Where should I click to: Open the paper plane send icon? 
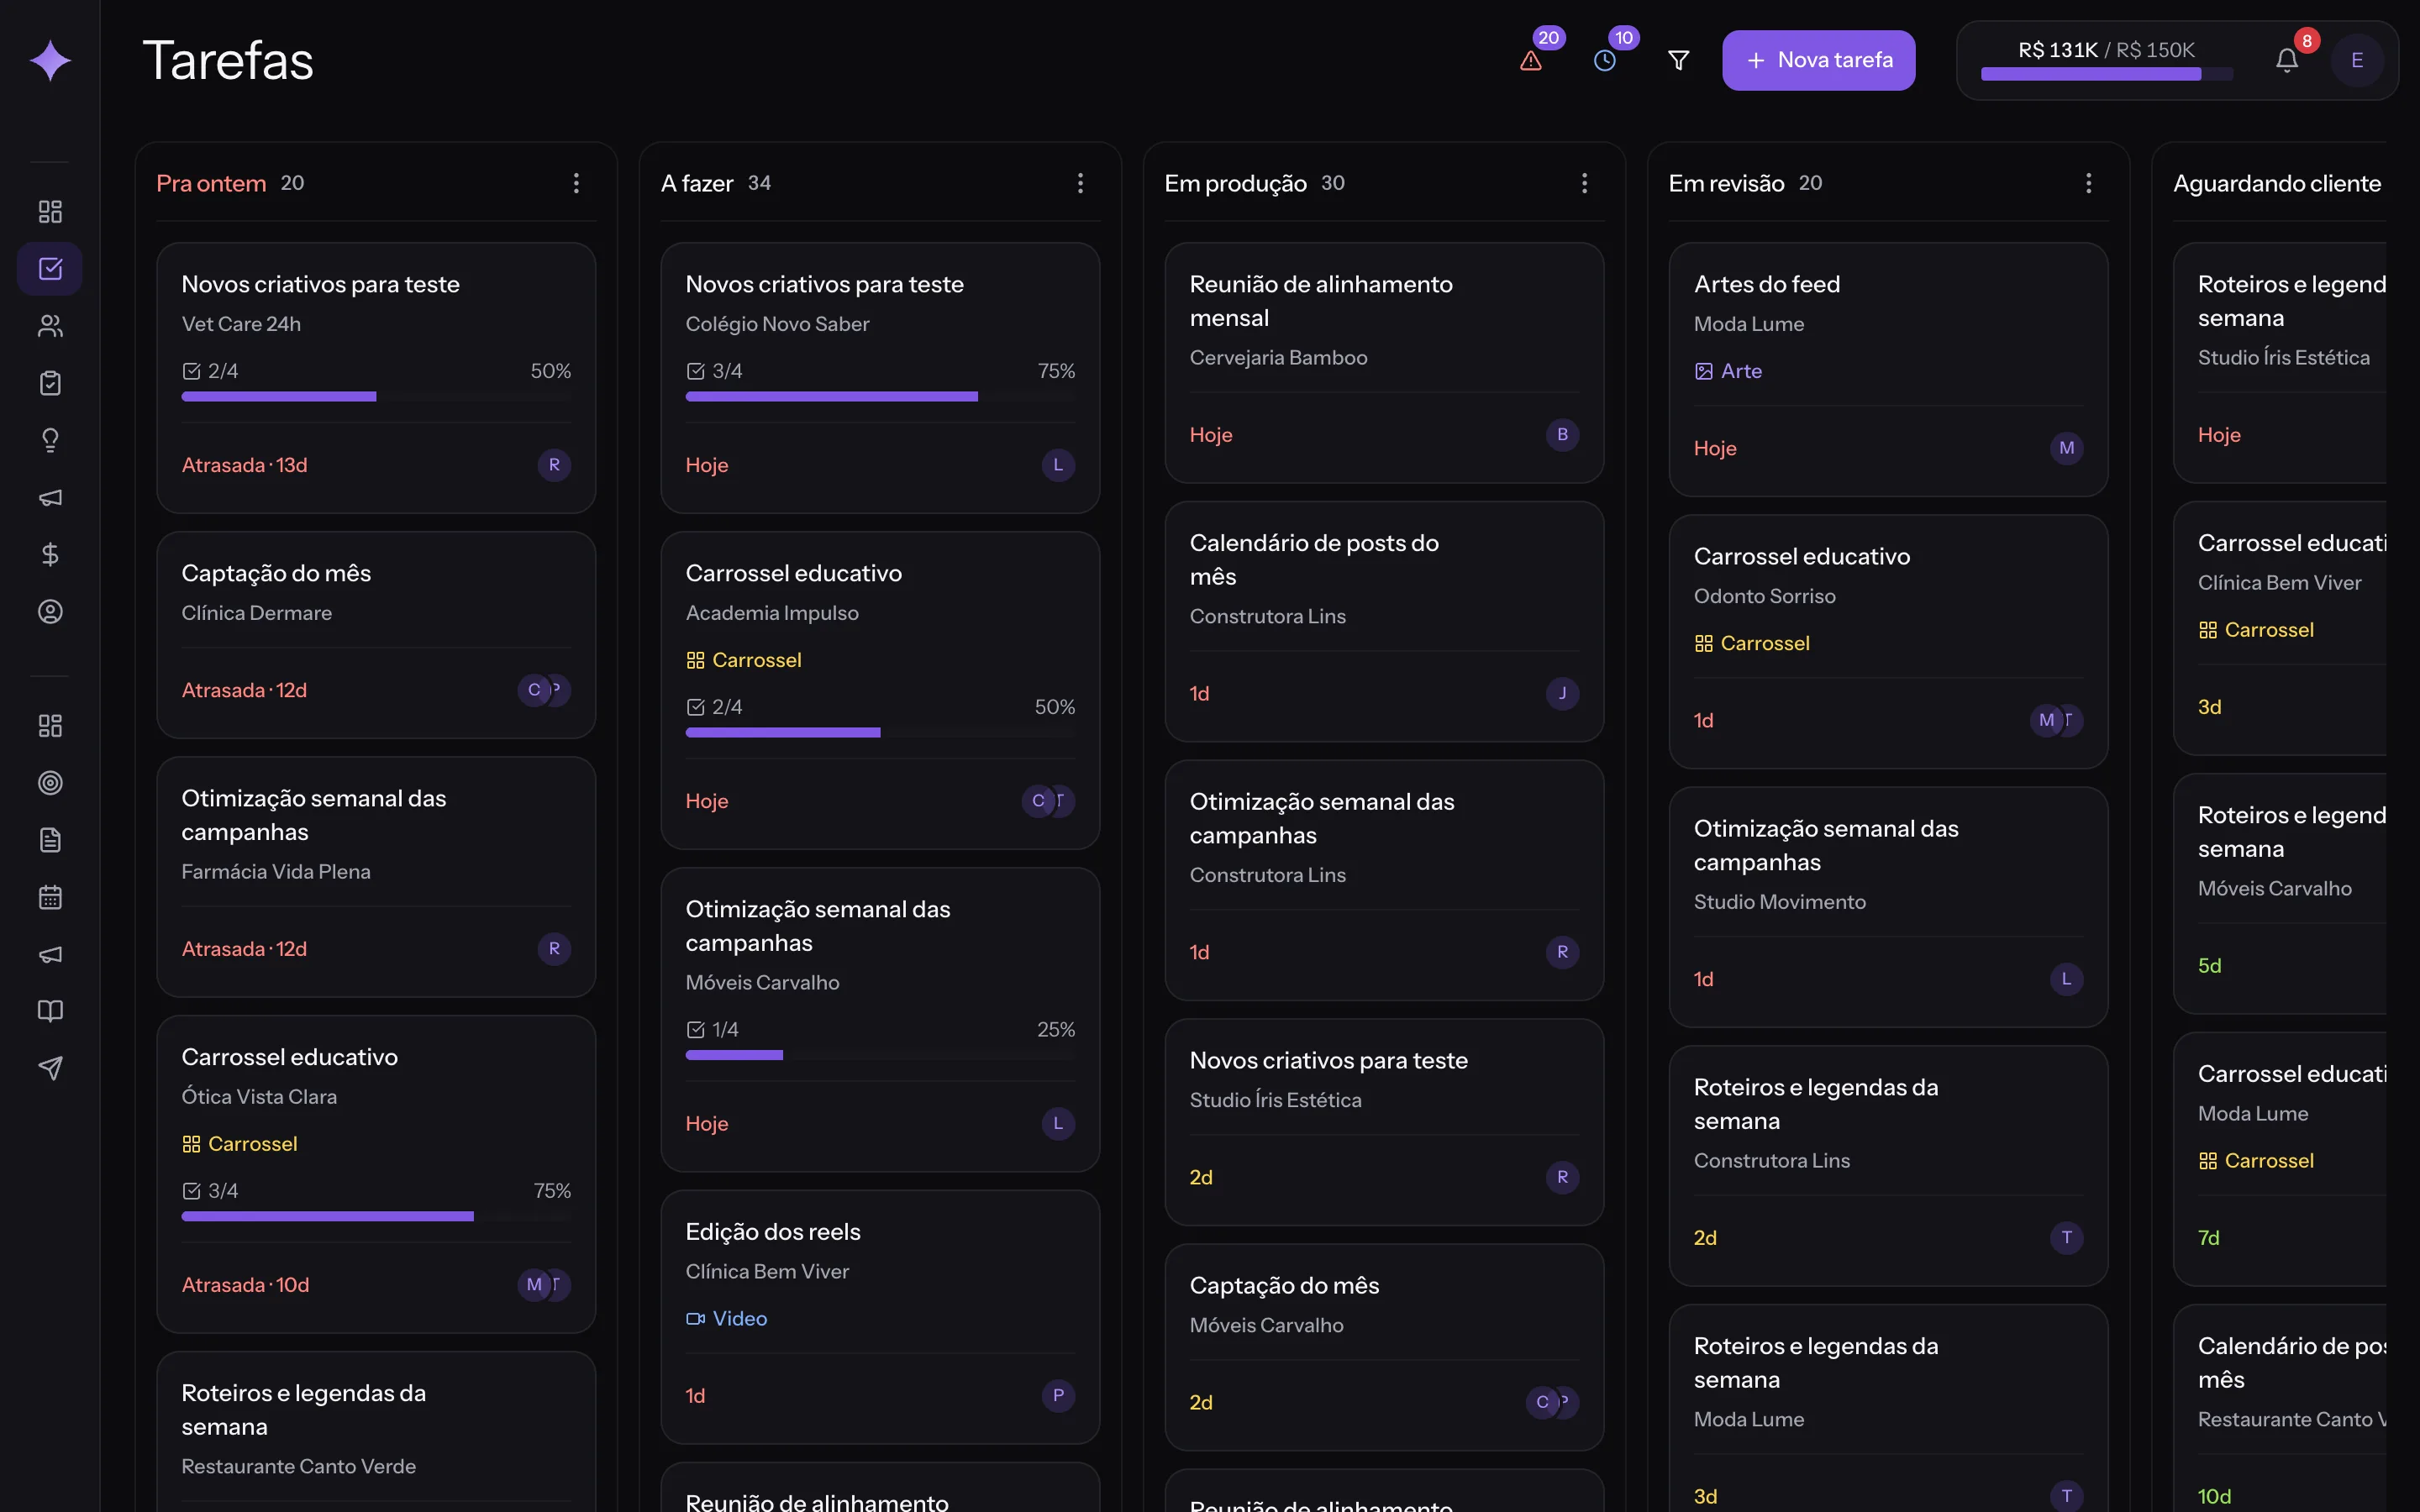coord(50,1068)
